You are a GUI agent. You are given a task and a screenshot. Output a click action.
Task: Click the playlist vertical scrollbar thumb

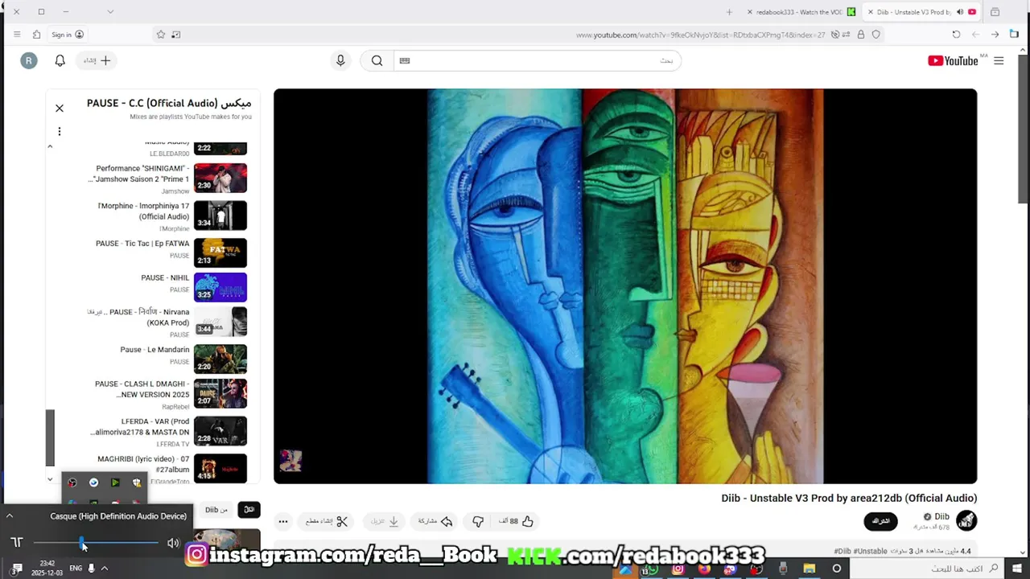click(x=50, y=437)
